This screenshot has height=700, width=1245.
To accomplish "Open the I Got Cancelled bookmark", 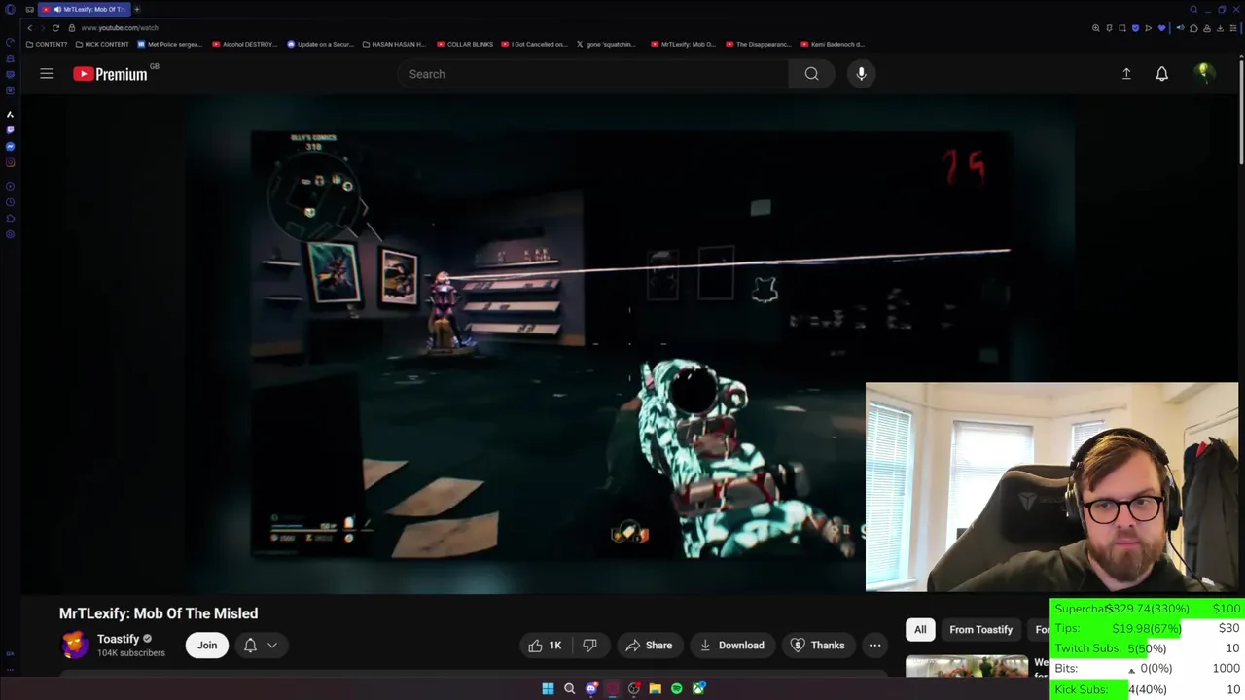I will tap(534, 44).
